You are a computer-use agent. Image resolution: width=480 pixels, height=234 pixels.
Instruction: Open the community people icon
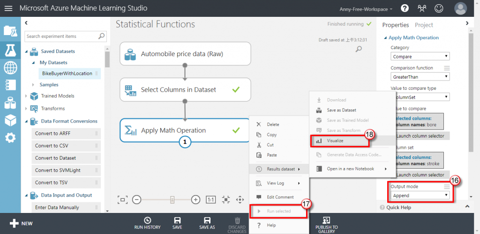pos(422,8)
